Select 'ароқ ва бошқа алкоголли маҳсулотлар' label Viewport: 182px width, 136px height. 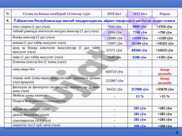(56, 50)
